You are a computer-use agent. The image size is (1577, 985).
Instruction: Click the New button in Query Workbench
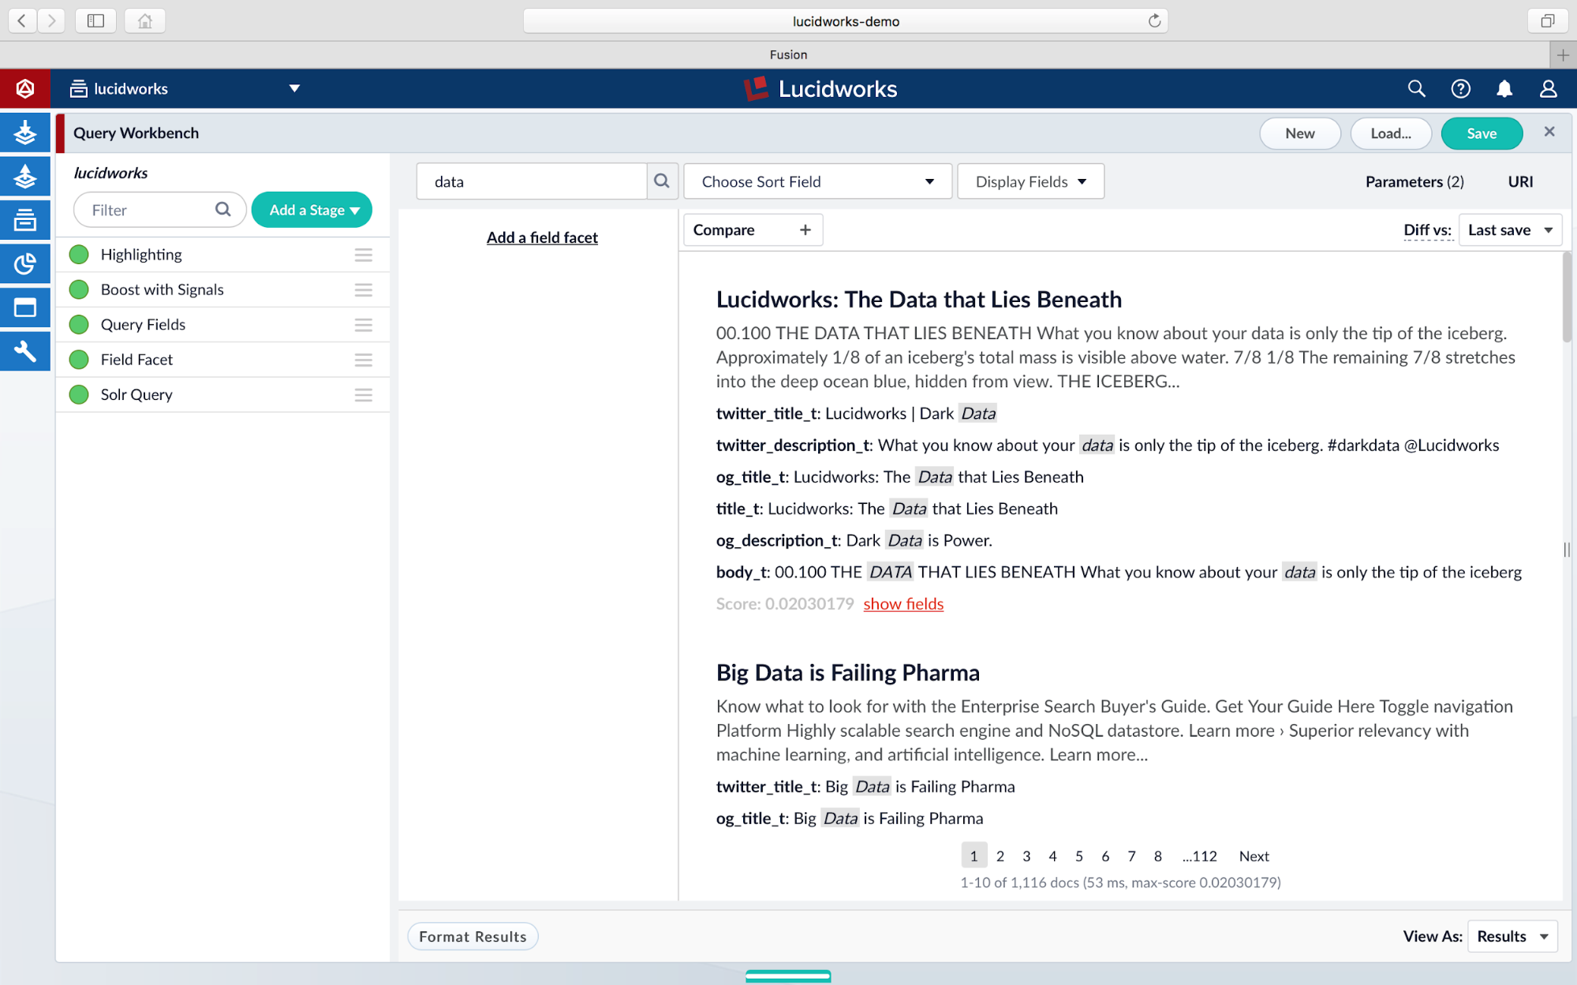(1298, 132)
